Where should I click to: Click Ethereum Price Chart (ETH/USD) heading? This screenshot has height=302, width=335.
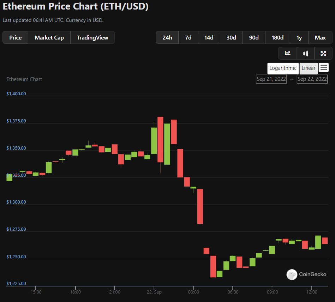click(x=76, y=6)
